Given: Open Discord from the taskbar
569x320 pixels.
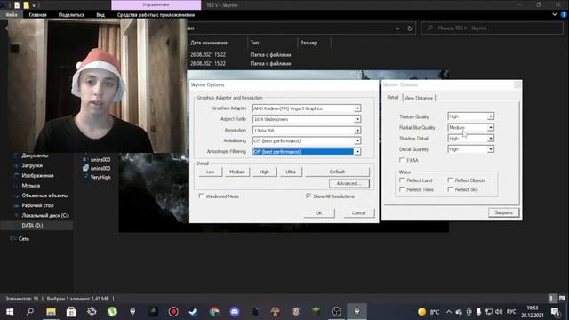Looking at the screenshot, I should (x=235, y=312).
